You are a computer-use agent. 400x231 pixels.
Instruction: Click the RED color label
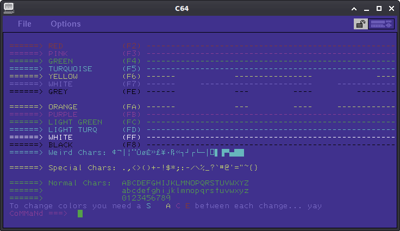[x=55, y=46]
